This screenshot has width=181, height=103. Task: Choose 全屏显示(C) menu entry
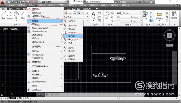45,47
